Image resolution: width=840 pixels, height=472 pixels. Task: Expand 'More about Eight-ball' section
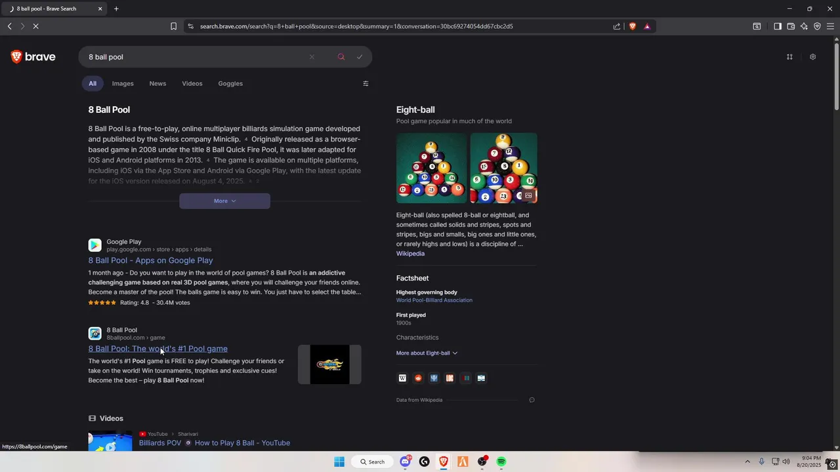tap(427, 353)
